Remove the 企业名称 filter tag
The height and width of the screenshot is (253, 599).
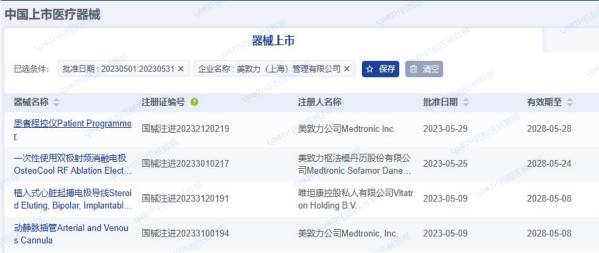click(x=347, y=69)
